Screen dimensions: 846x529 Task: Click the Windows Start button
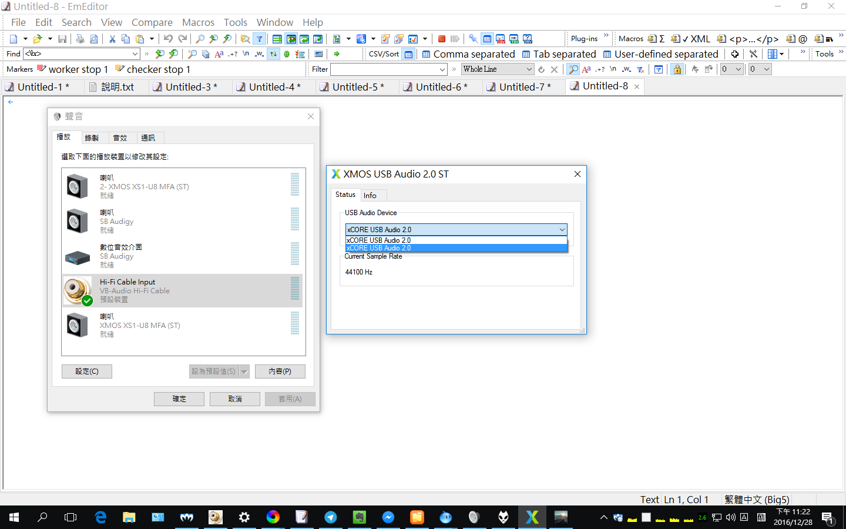click(x=14, y=517)
